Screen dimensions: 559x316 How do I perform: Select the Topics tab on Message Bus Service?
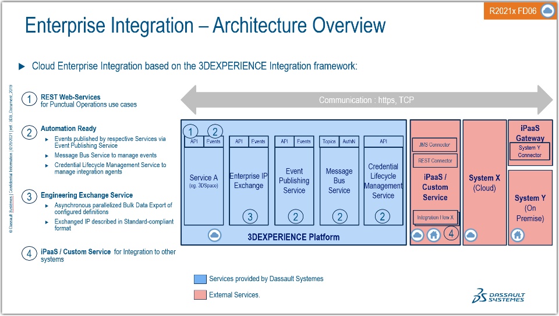pos(329,141)
